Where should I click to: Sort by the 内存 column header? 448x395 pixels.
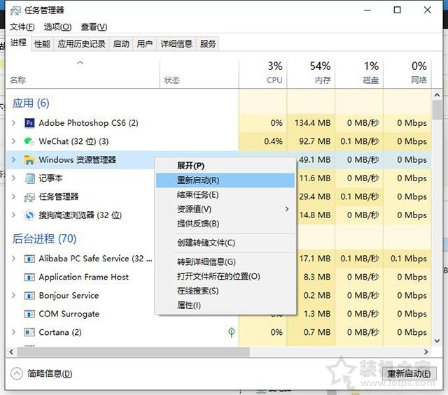(x=311, y=73)
